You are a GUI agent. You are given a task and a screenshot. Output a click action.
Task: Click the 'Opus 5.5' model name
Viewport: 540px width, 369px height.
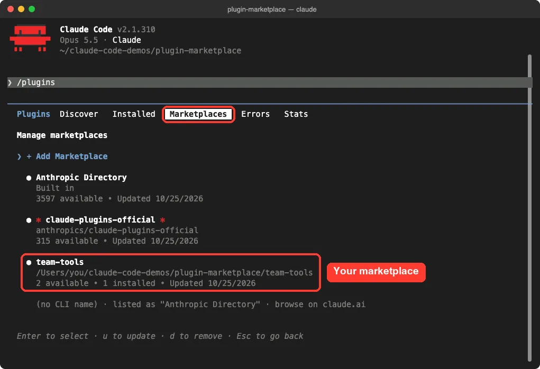tap(79, 40)
